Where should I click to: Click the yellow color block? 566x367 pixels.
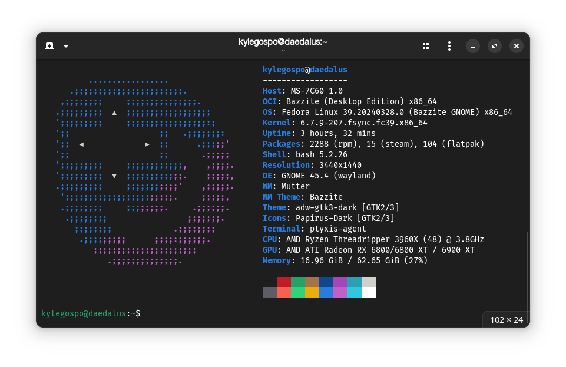[312, 293]
